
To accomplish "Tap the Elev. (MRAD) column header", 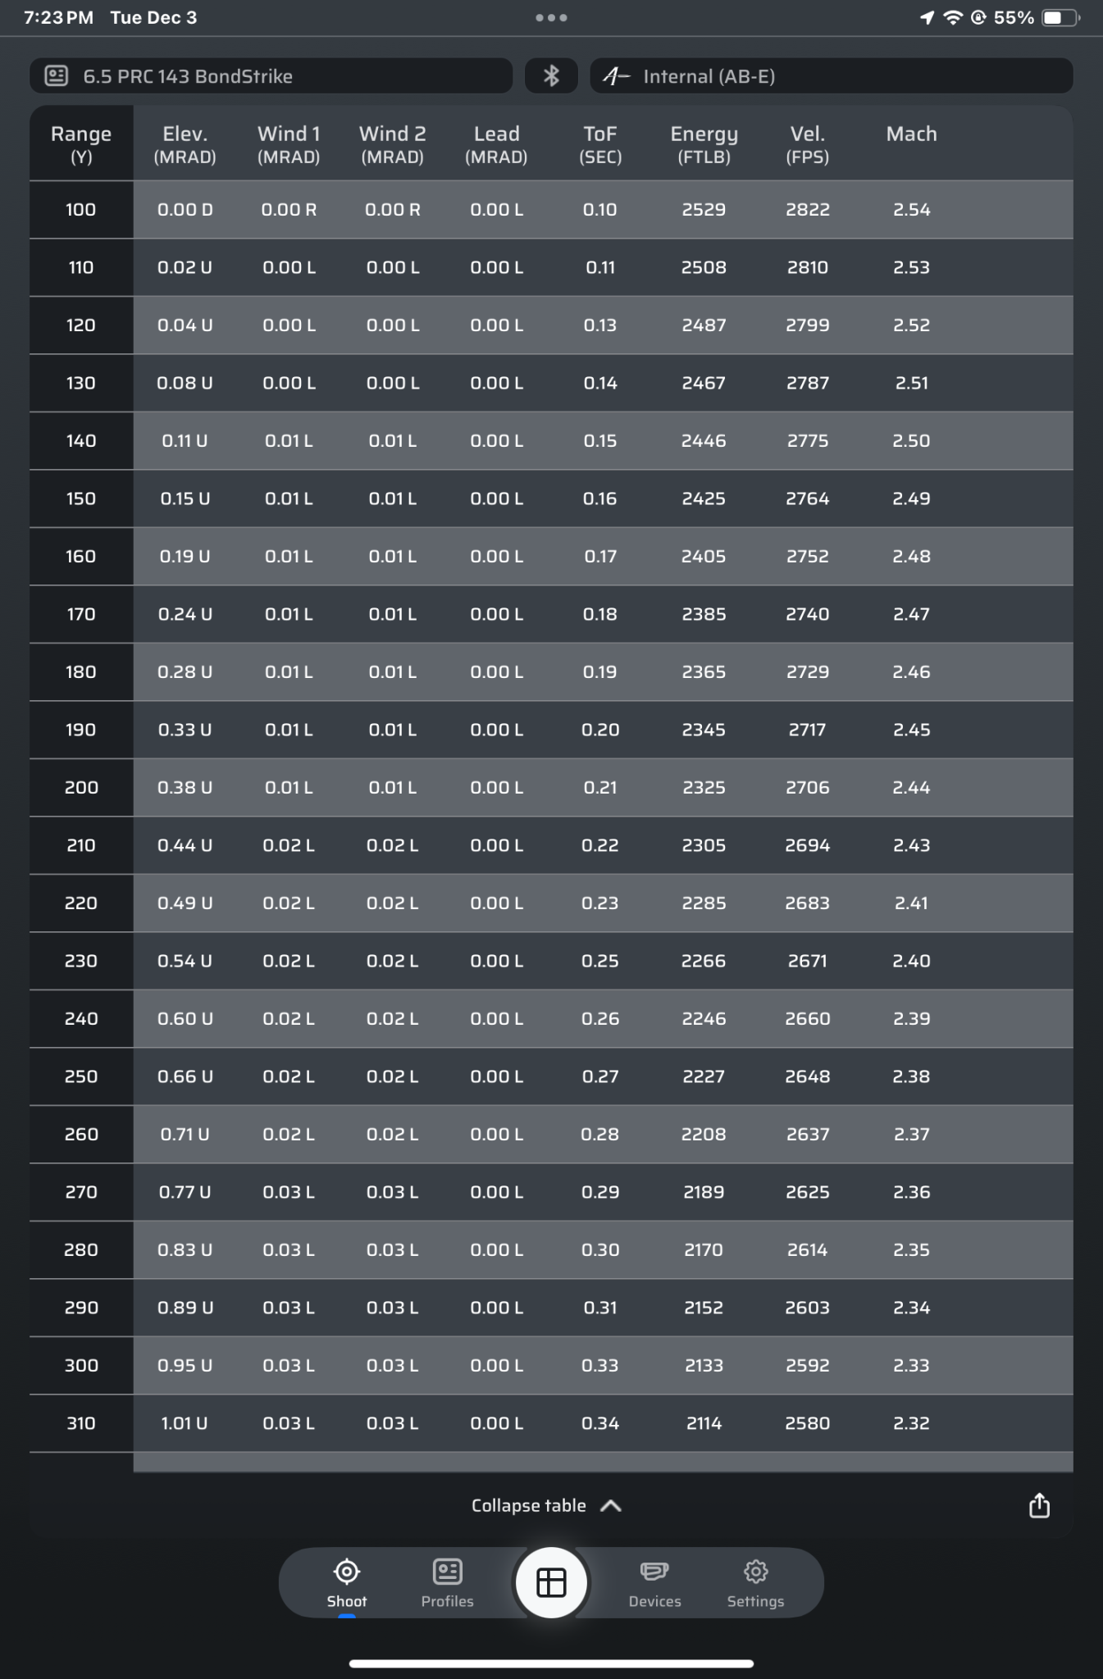I will [x=185, y=143].
